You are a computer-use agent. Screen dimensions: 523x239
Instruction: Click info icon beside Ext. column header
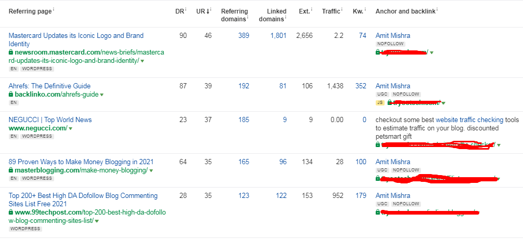tap(312, 9)
